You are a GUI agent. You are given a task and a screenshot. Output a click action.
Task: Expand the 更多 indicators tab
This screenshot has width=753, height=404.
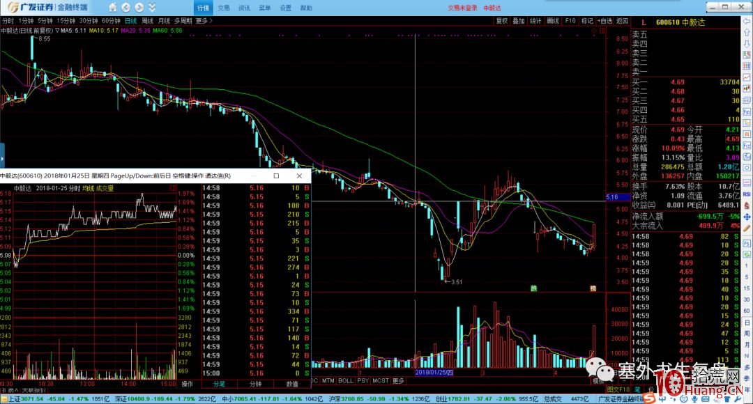coord(398,380)
